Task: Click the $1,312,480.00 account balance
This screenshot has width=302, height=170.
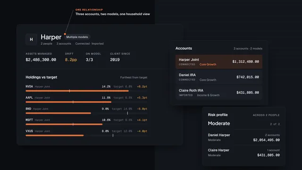Action: point(245,62)
